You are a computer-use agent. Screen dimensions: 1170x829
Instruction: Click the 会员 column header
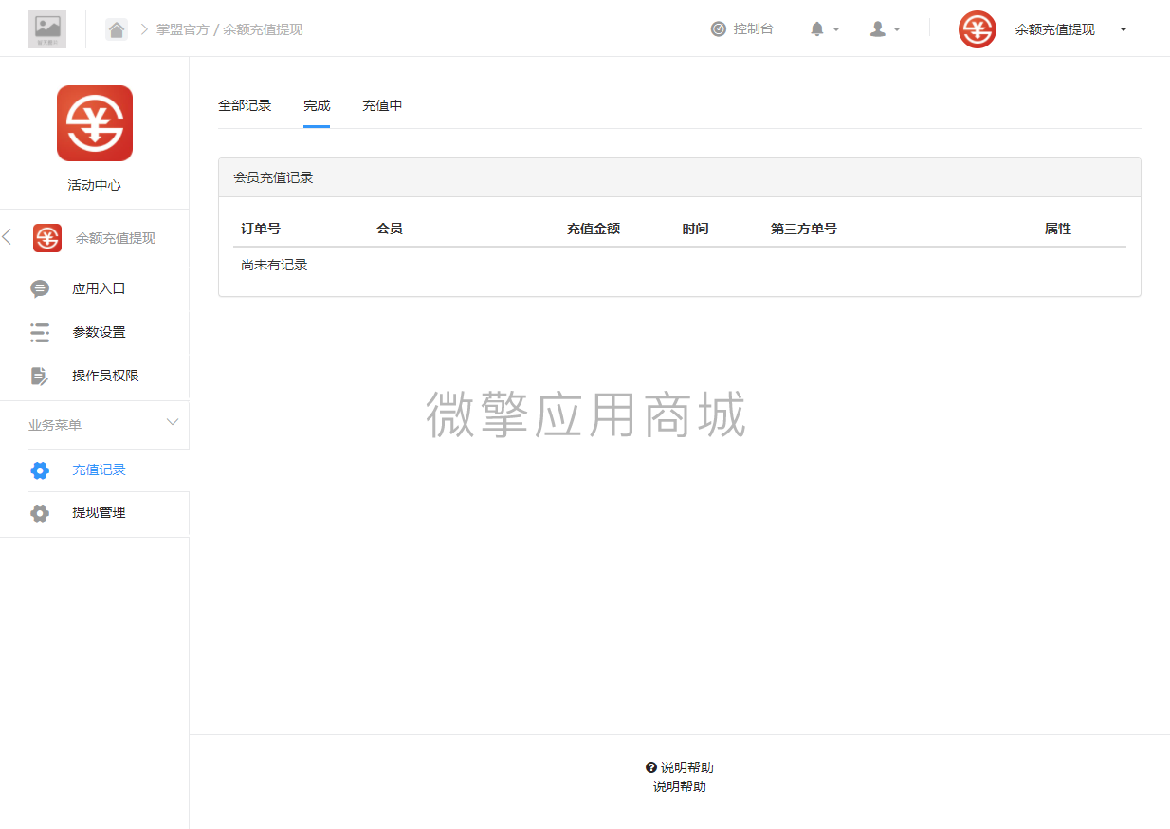point(390,229)
